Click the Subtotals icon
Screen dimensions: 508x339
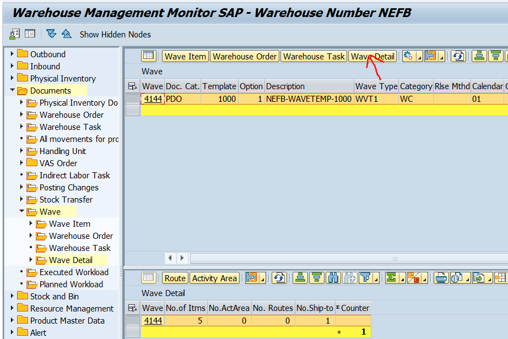414,278
